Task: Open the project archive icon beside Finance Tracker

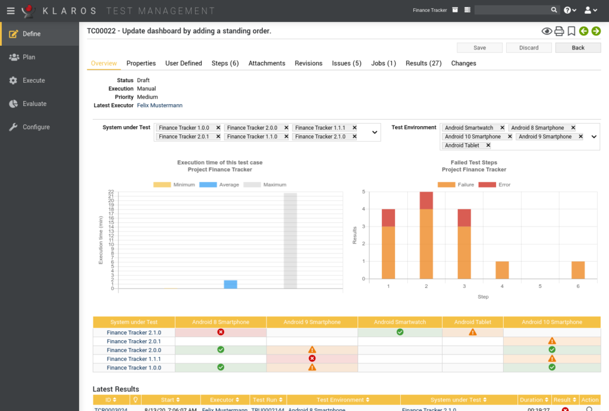Action: click(455, 10)
